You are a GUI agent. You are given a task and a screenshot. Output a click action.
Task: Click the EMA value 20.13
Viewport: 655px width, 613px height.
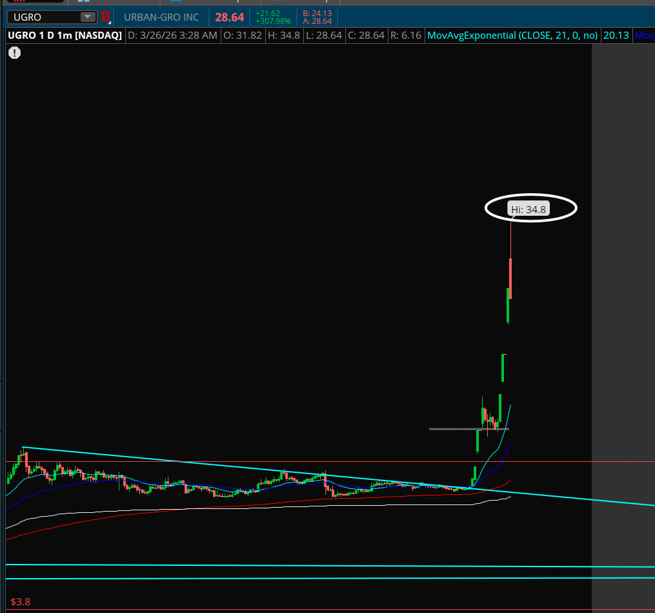[x=616, y=35]
